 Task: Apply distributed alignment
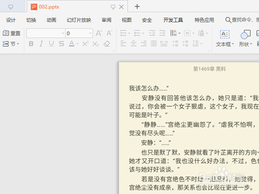164,44
